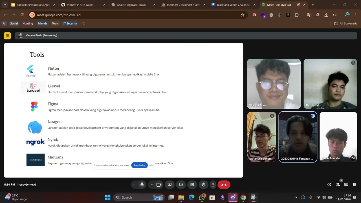Open WhatsApp from the taskbar
The width and height of the screenshot is (361, 203).
202,197
